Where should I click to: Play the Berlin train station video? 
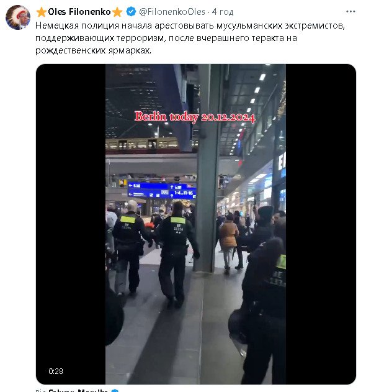[x=196, y=224]
